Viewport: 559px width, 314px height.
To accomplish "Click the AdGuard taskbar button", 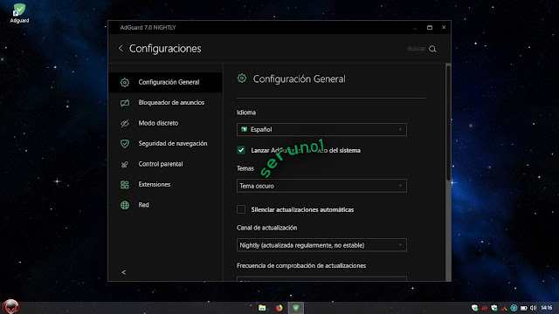I will pos(296,308).
